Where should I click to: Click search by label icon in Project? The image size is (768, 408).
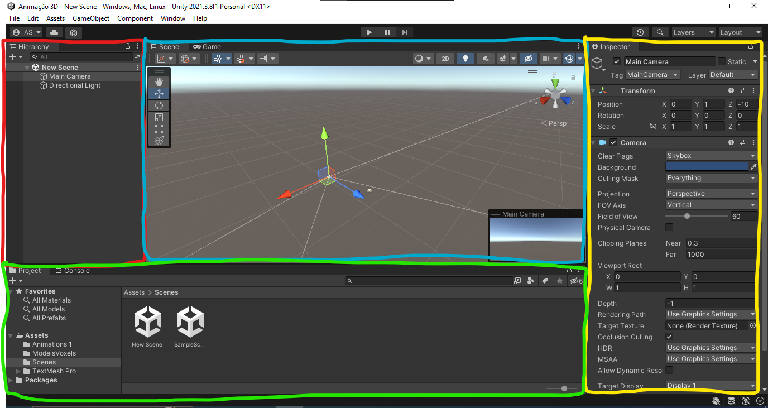point(545,281)
